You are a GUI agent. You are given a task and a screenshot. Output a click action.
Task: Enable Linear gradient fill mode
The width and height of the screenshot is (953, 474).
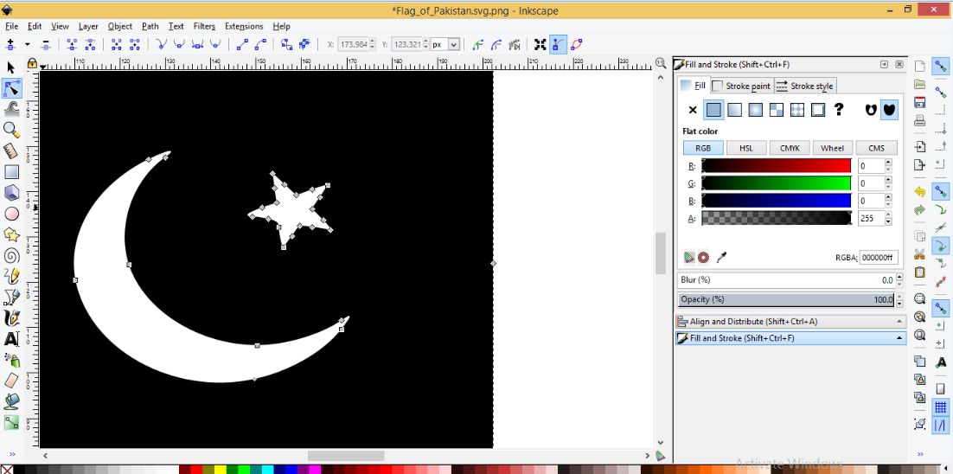tap(735, 110)
